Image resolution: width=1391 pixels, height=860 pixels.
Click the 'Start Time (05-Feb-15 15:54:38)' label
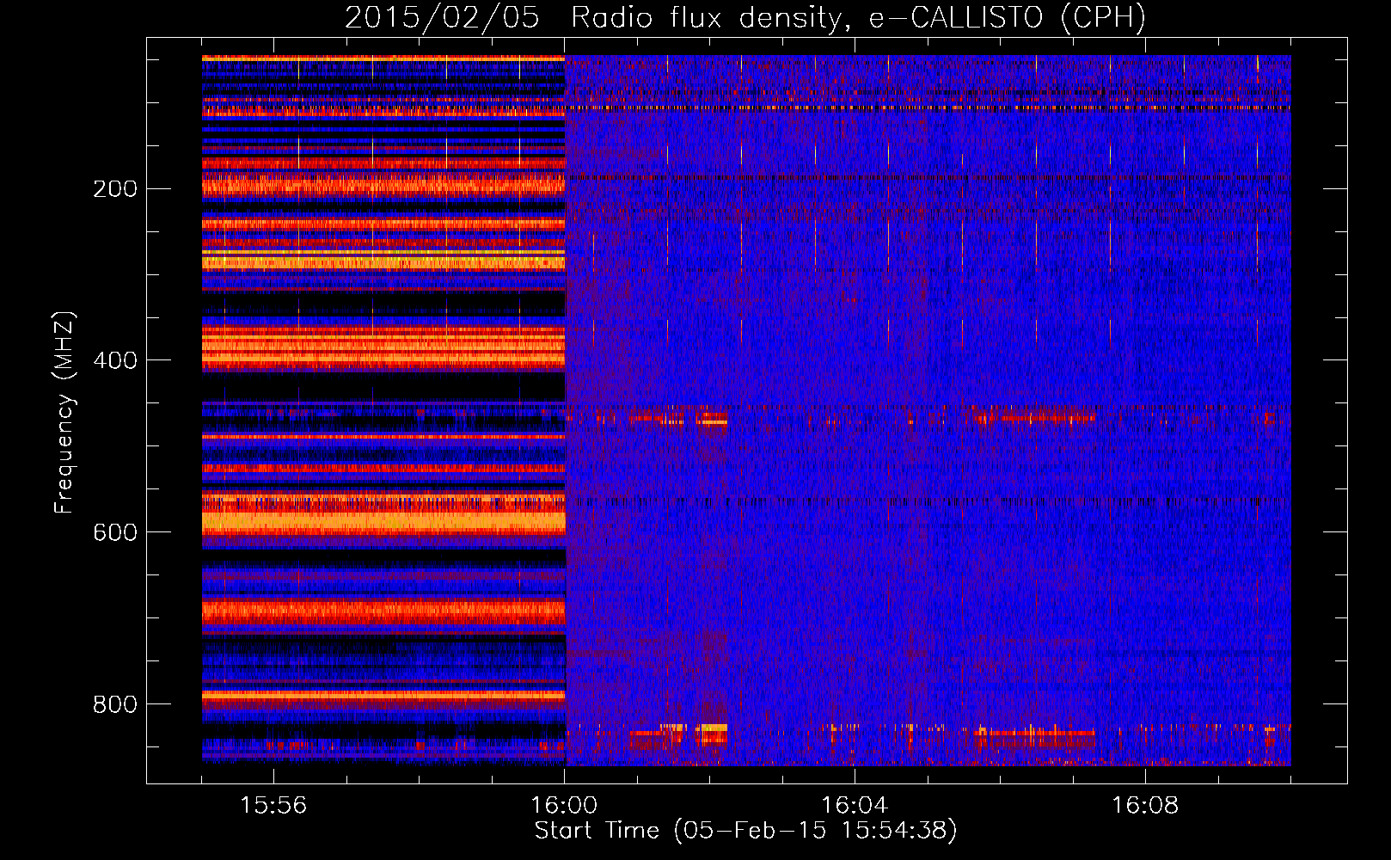745,831
